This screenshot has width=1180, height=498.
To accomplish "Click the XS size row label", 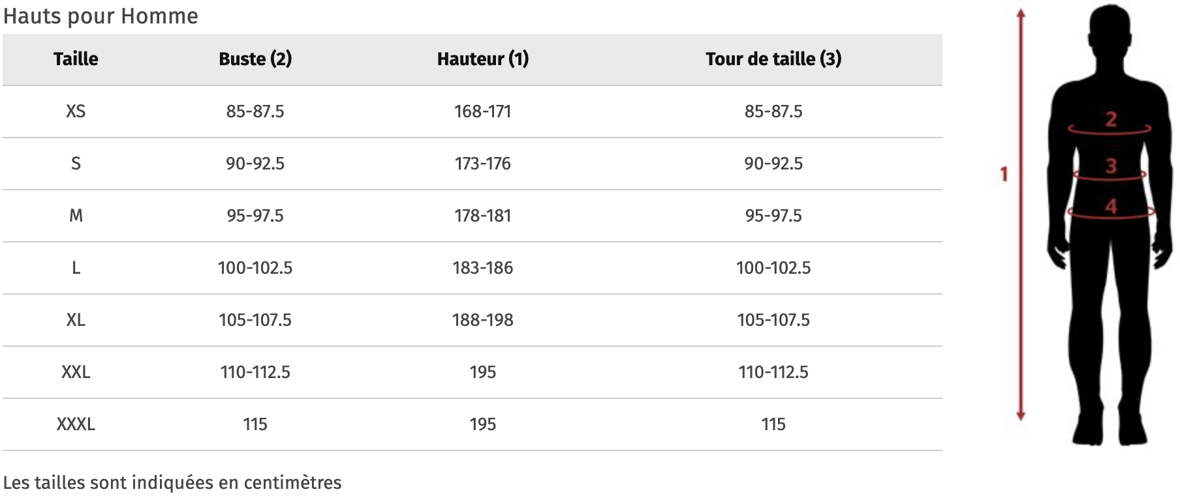I will click(76, 111).
